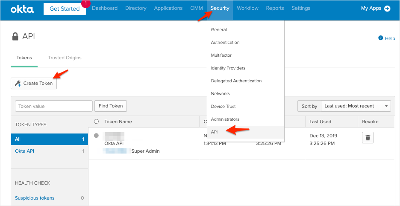This screenshot has width=400, height=206.
Task: Click the Token value search field
Action: tap(54, 106)
